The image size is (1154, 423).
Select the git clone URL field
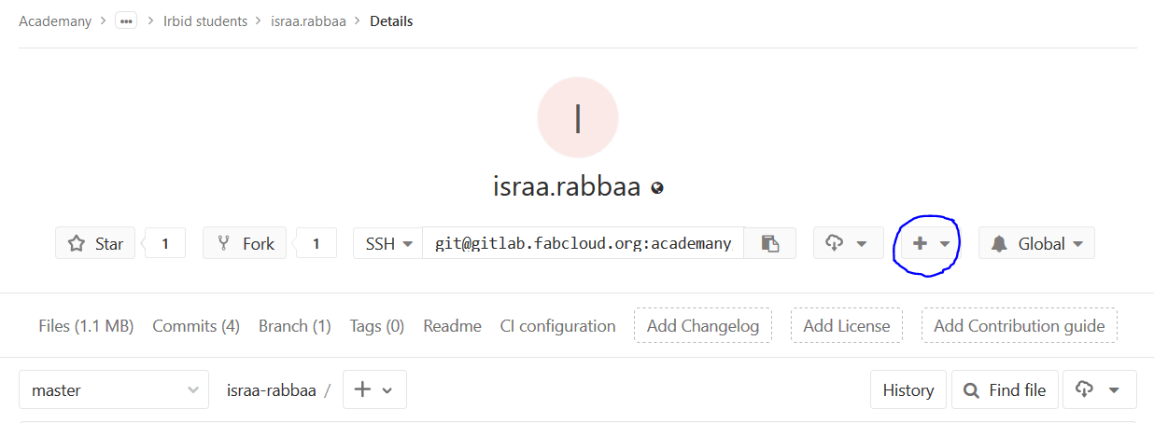pos(584,243)
